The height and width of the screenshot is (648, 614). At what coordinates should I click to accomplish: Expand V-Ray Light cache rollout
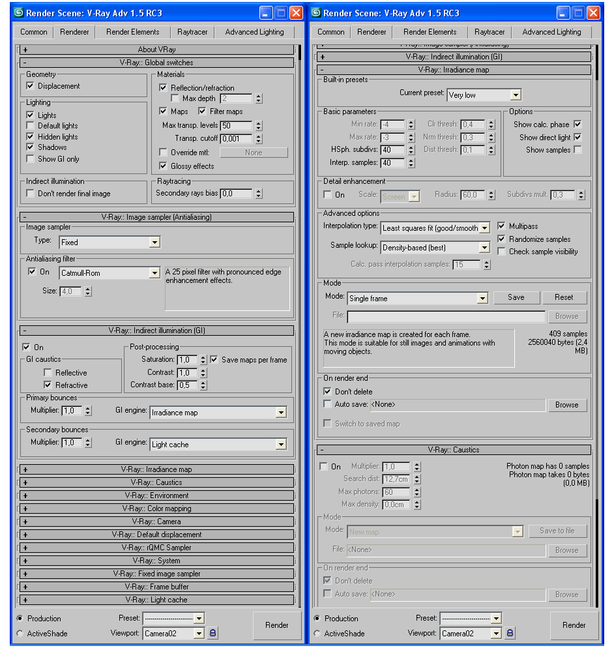pos(156,600)
